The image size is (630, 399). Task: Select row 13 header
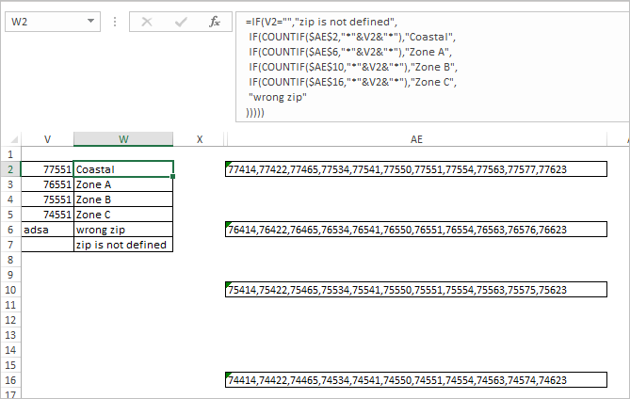pos(10,335)
